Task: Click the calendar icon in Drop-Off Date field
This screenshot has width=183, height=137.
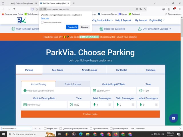Action: [94, 91]
